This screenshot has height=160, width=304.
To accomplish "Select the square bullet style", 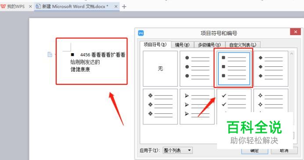I will click(x=234, y=69).
